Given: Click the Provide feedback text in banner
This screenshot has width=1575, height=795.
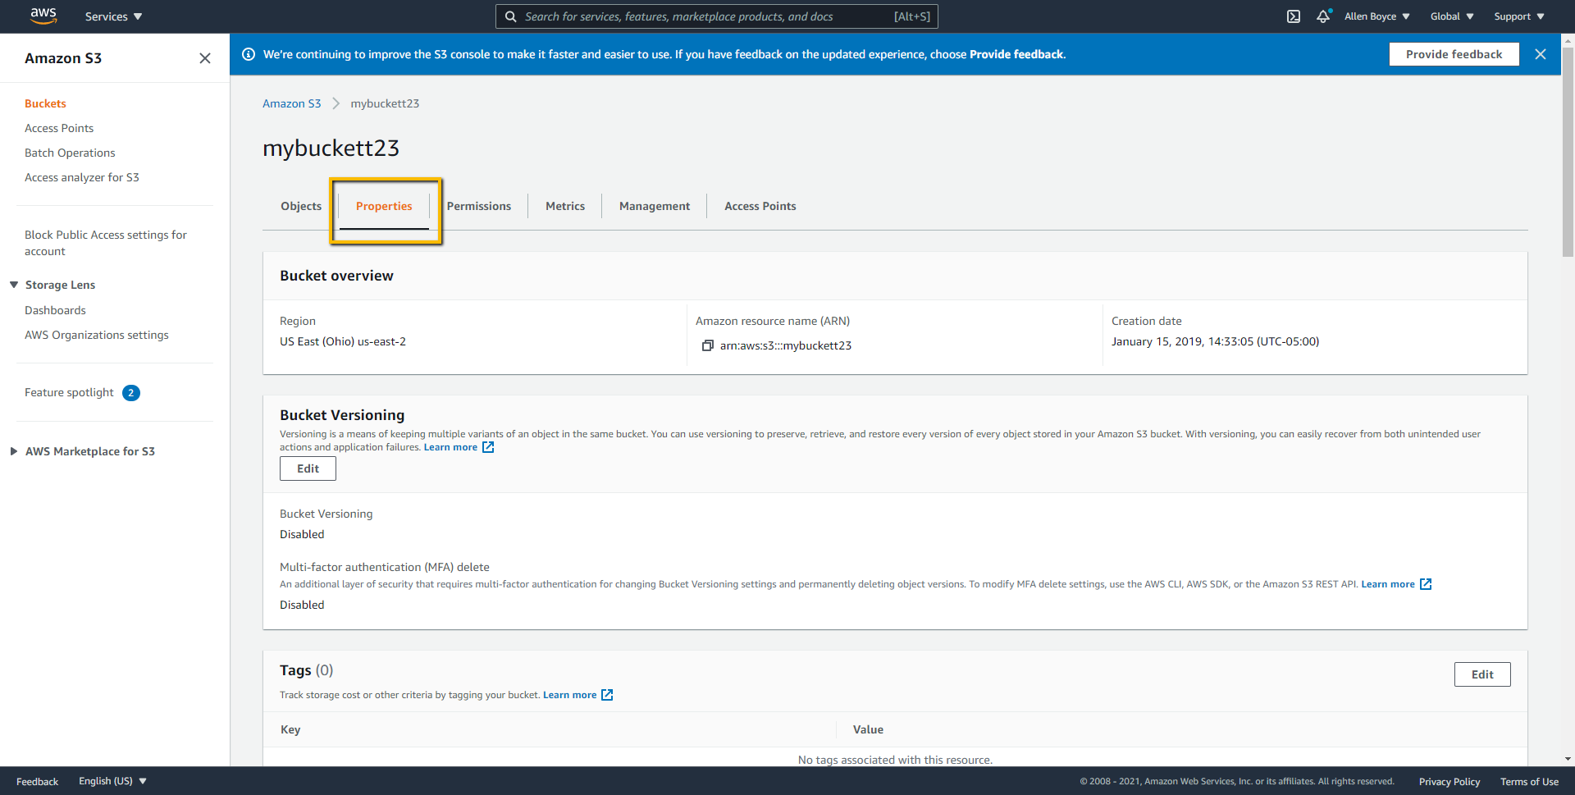Looking at the screenshot, I should click(1016, 54).
